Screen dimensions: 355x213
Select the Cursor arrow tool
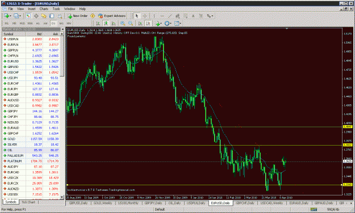(x=136, y=16)
